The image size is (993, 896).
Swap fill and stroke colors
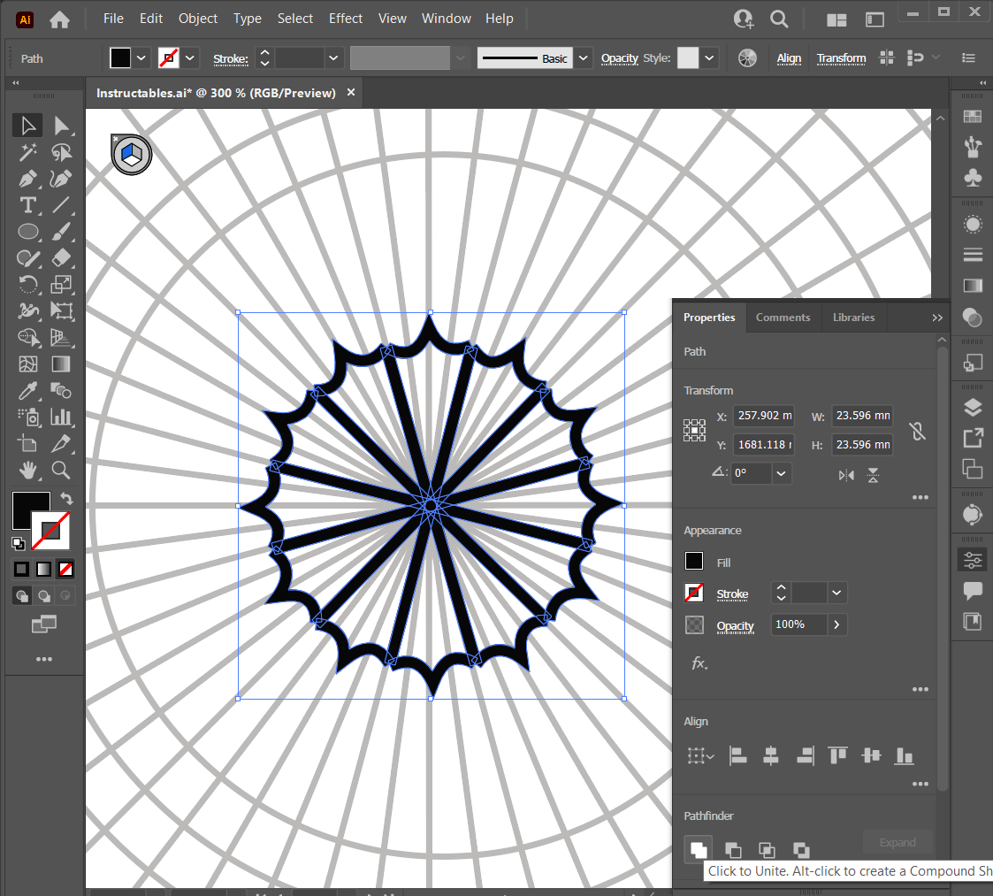click(66, 498)
